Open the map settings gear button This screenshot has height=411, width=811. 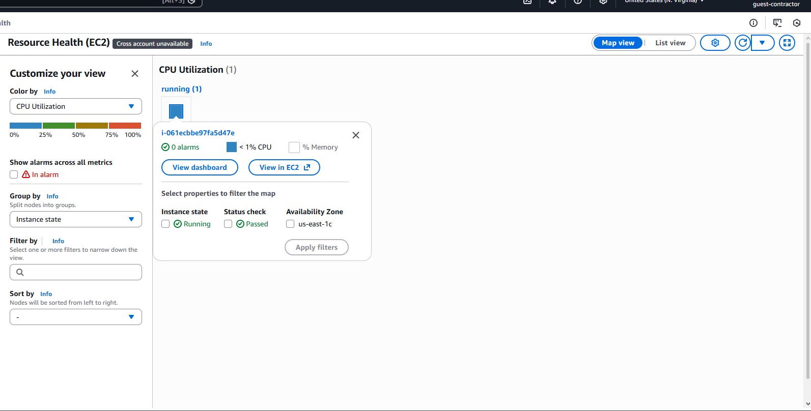[715, 43]
